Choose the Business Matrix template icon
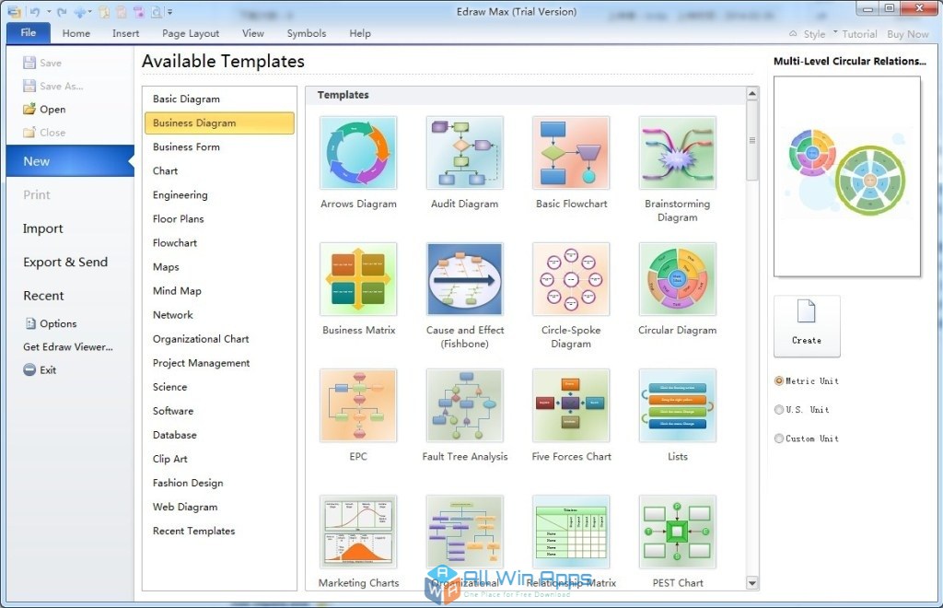 pos(358,279)
